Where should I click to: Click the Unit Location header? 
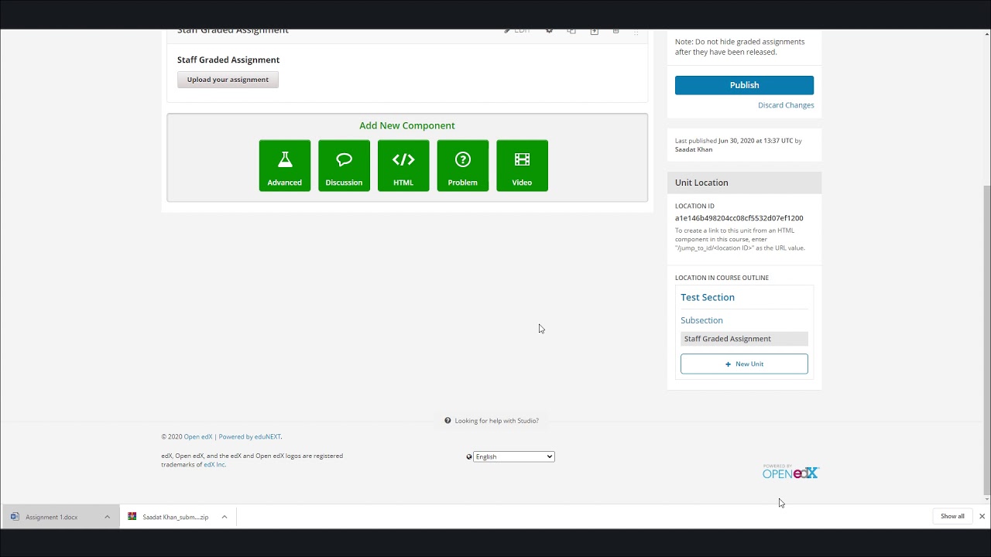pyautogui.click(x=744, y=183)
